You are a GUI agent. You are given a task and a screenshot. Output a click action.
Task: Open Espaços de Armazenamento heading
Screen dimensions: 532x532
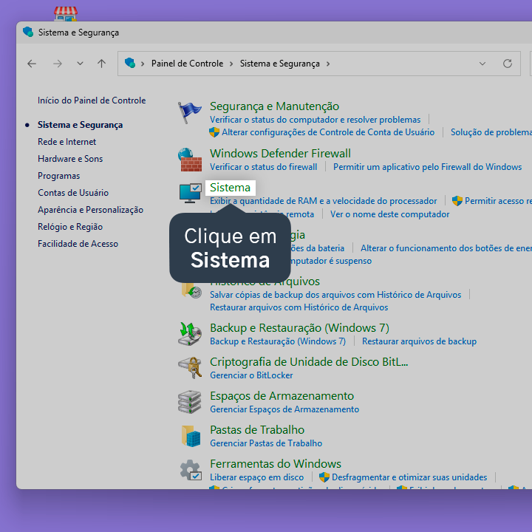coord(282,395)
